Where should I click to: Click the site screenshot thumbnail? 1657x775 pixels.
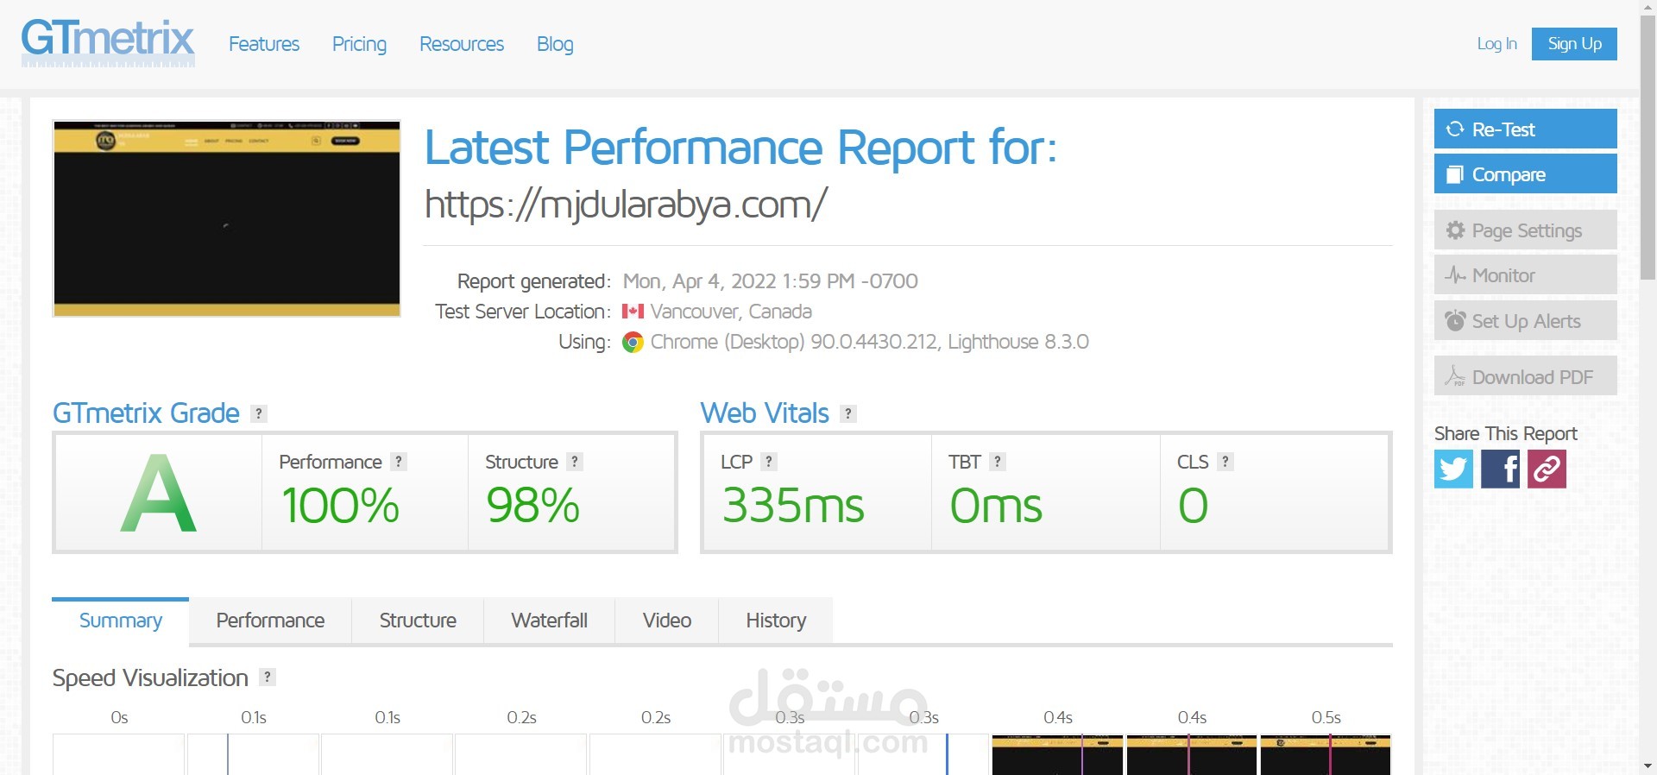click(227, 218)
